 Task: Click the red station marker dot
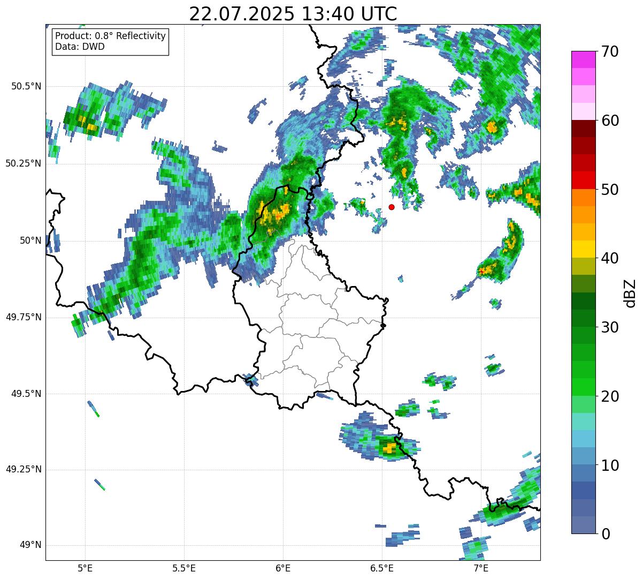[392, 207]
